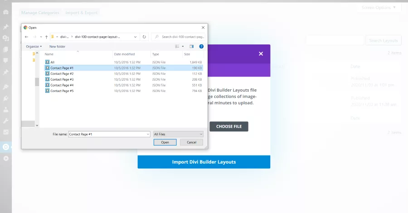Close the Open file dialog
Viewport: 408px width, 213px height.
[x=203, y=28]
